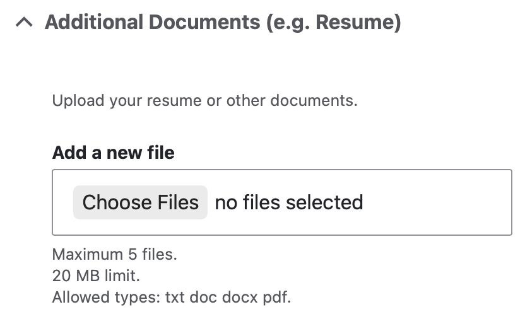Click the word 'Documents' in section title
Image resolution: width=525 pixels, height=319 pixels.
[204, 23]
